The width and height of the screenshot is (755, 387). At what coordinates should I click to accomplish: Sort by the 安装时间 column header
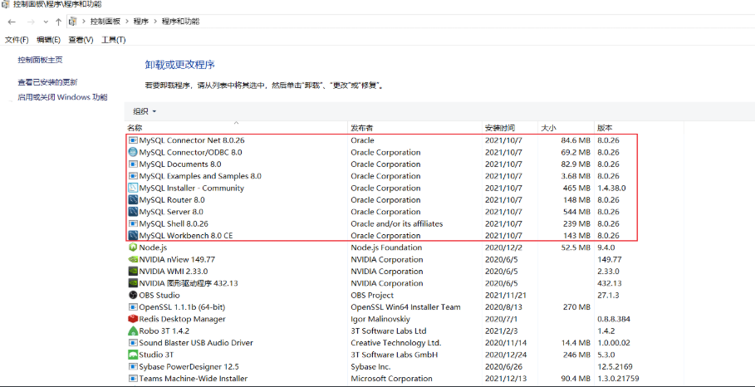click(x=510, y=128)
